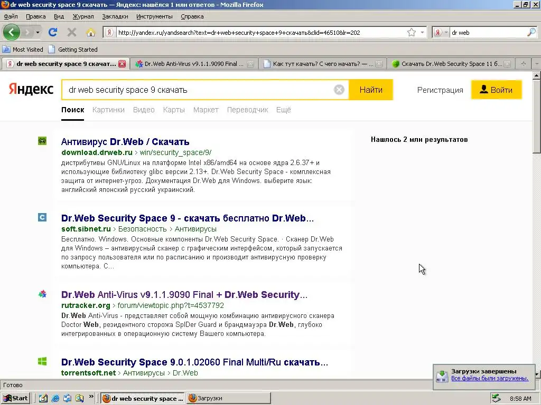Open the Справка menu
Screen dimensions: 541x405
tap(192, 16)
